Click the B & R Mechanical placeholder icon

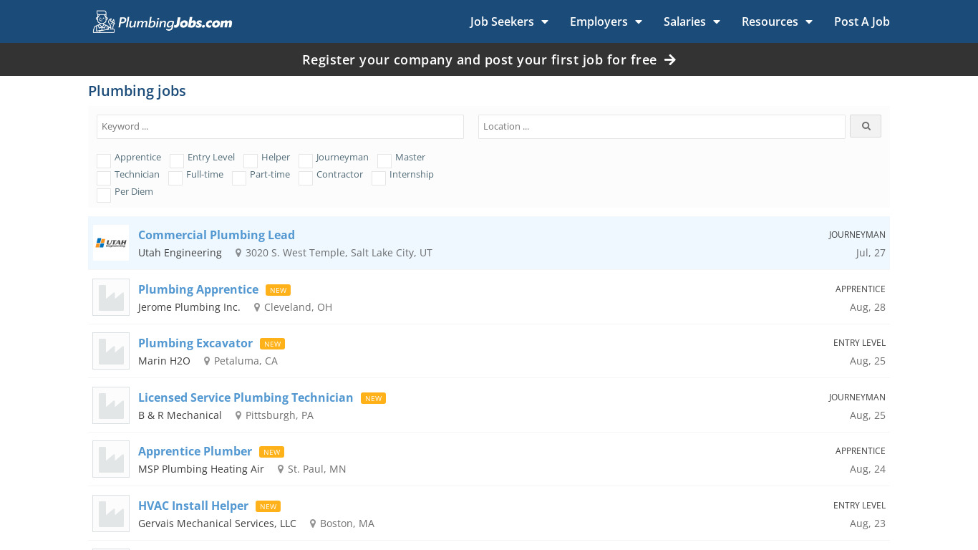click(111, 405)
